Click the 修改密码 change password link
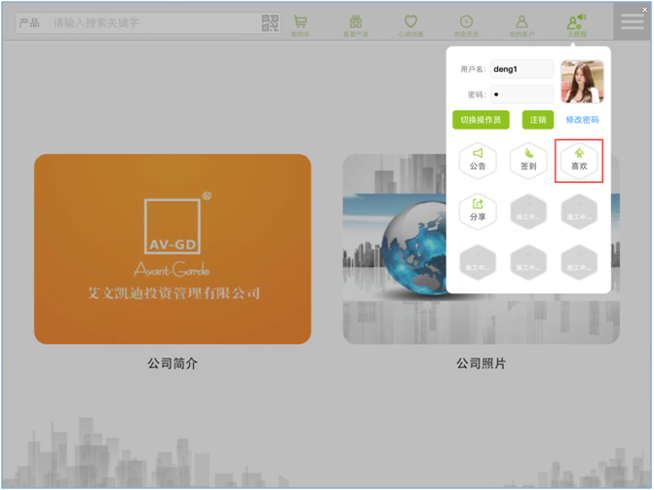 point(582,120)
